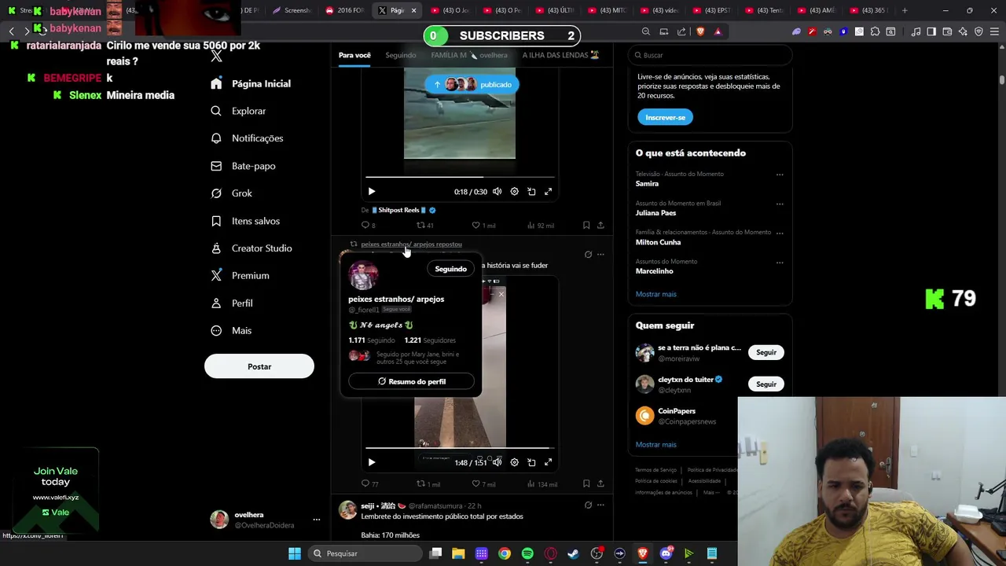Click the Inscrever-se button
1006x566 pixels.
point(665,117)
